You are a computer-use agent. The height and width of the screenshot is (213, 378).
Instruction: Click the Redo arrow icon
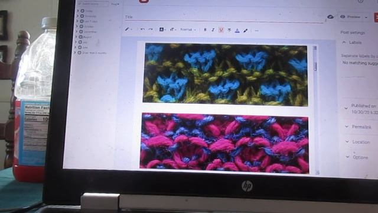151,30
